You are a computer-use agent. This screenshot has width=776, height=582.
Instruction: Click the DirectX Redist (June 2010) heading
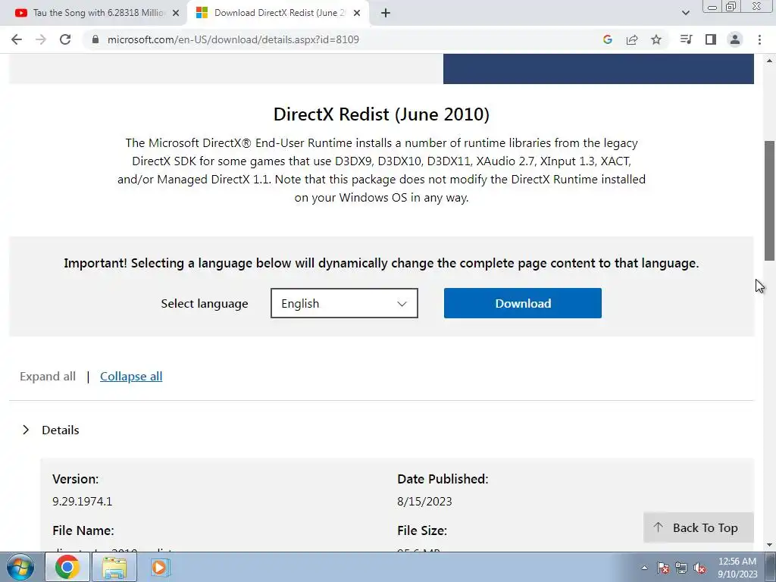(x=381, y=114)
